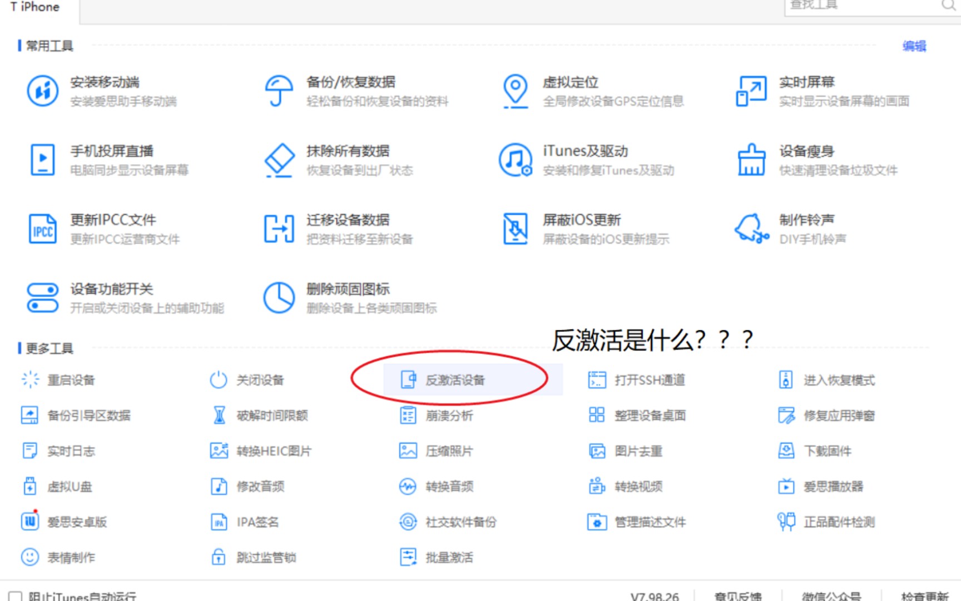Open the 打开SSH通道 terminal tool
Viewport: 961px width, 601px height.
637,380
